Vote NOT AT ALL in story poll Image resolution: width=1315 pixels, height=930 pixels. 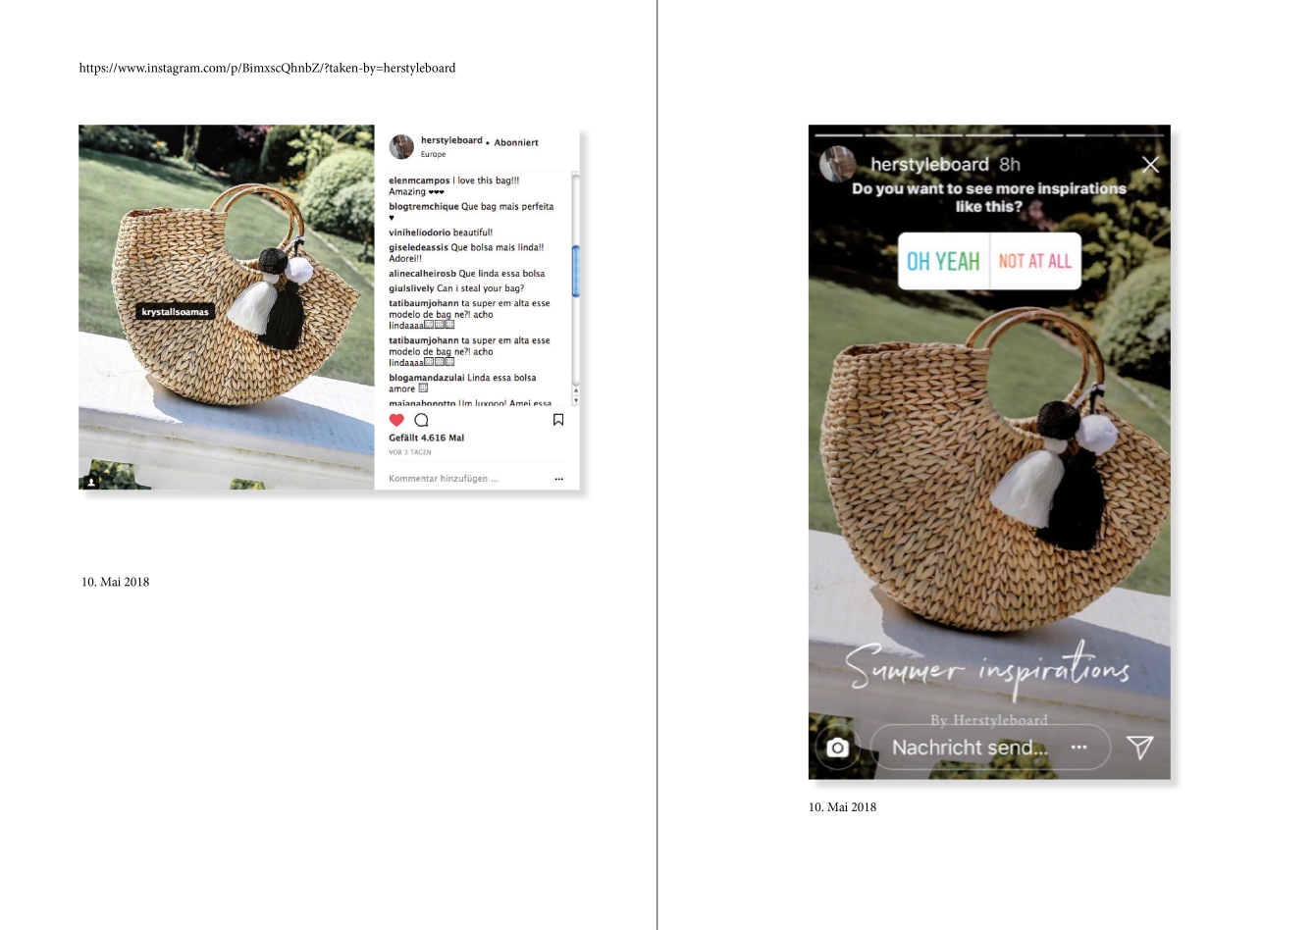tap(1034, 261)
